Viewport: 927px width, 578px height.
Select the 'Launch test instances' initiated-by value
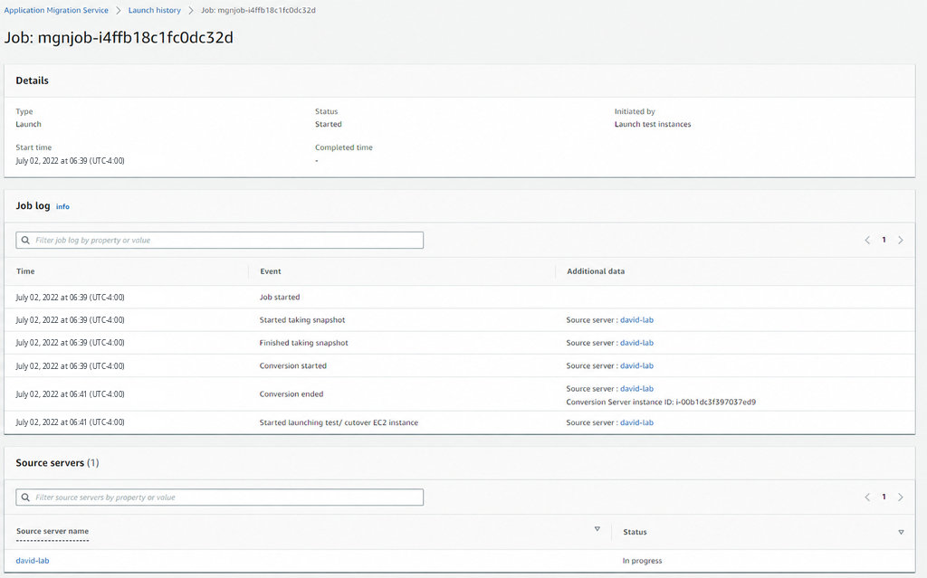[653, 124]
